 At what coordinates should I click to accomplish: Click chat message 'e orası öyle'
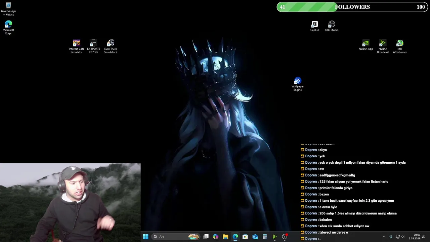tap(328, 207)
